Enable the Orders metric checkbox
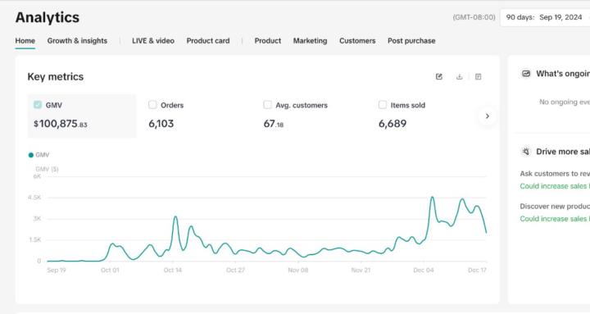590x314 pixels. pyautogui.click(x=152, y=105)
